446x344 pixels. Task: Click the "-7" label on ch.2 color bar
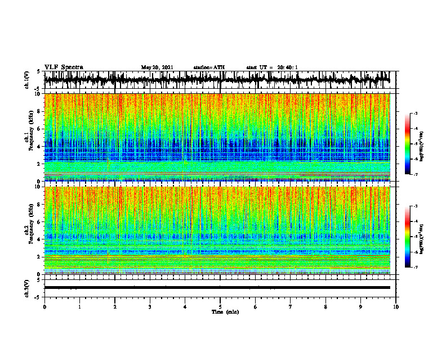[416, 268]
